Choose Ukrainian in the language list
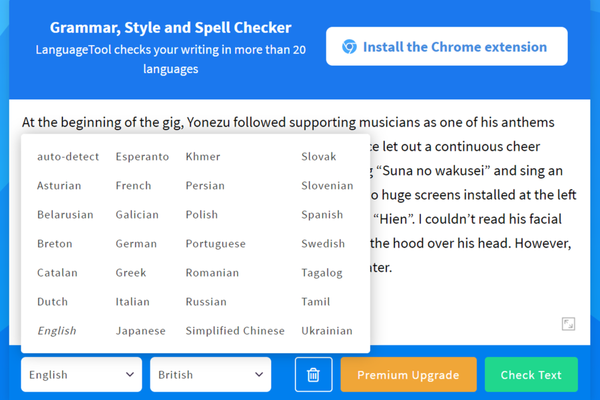The width and height of the screenshot is (600, 400). [327, 331]
